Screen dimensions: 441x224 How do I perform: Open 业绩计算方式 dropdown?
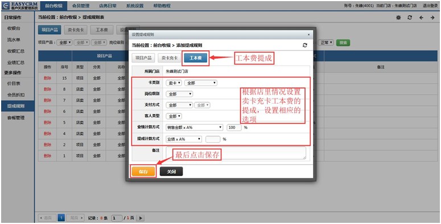pos(195,127)
